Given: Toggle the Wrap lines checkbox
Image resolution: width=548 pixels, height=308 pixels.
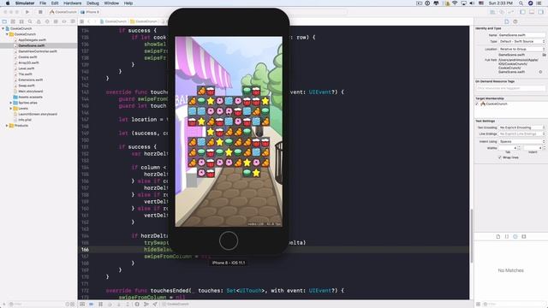Looking at the screenshot, I should click(x=500, y=157).
